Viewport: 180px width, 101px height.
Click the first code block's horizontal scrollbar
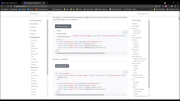click(80, 53)
